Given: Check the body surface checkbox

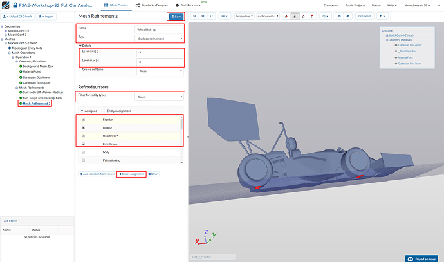Looking at the screenshot, I should (x=83, y=152).
